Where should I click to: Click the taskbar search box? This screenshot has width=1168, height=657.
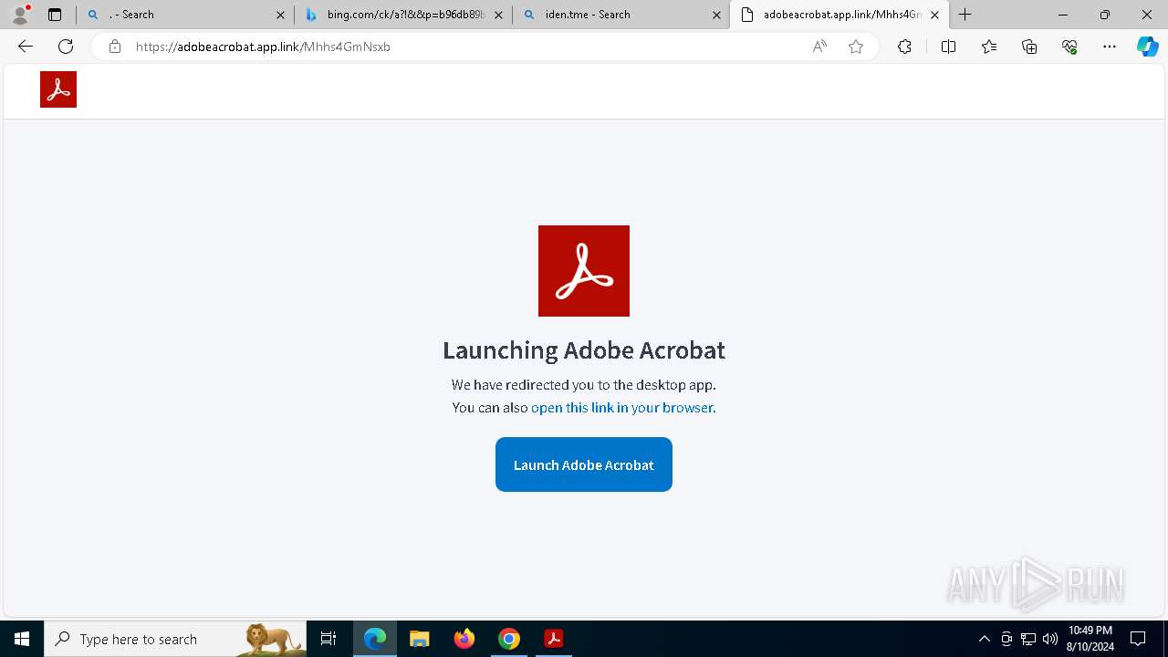175,639
